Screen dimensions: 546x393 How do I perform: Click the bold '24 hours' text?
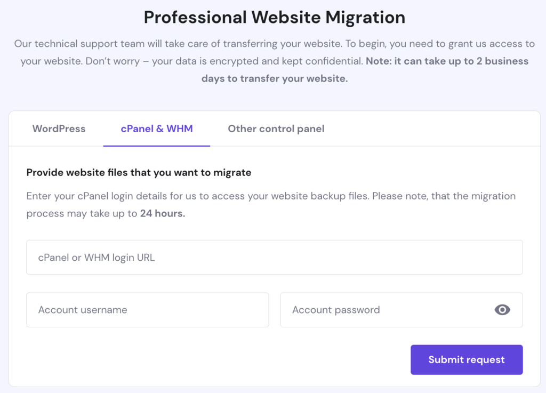163,213
